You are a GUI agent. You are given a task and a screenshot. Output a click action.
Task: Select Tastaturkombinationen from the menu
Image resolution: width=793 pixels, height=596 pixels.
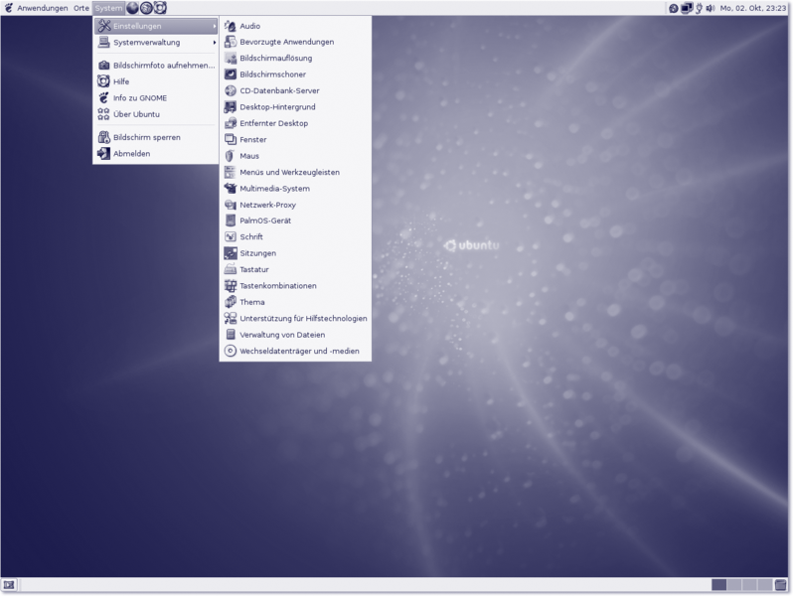[x=278, y=286]
